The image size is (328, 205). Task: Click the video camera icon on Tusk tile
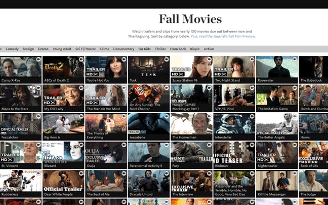167,59
